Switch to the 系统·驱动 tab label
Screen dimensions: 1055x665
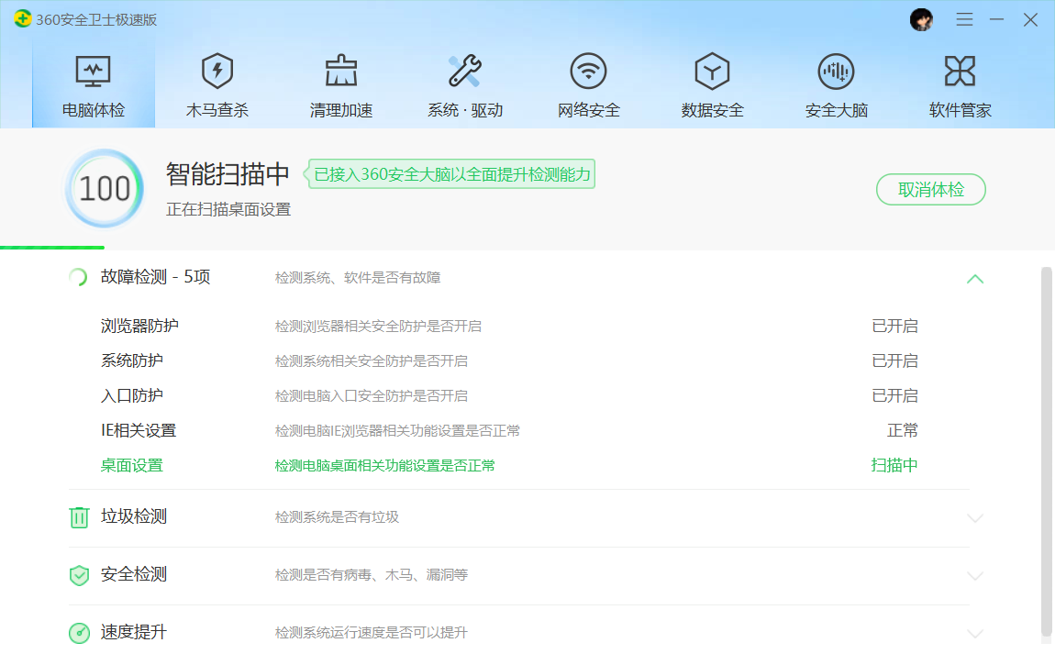tap(465, 110)
